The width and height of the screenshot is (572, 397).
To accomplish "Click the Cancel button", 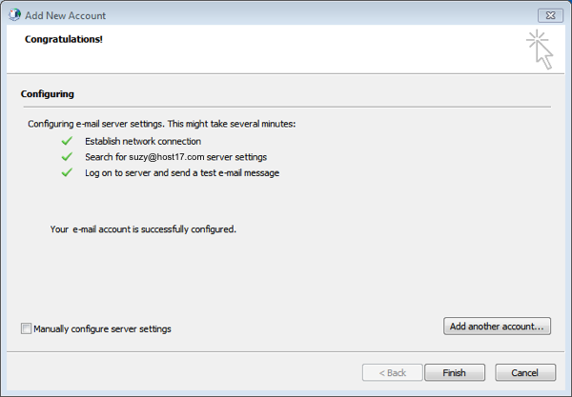I will 525,372.
